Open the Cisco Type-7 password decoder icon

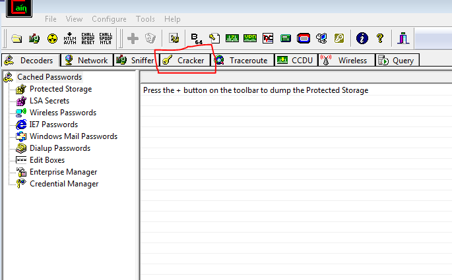click(x=232, y=38)
